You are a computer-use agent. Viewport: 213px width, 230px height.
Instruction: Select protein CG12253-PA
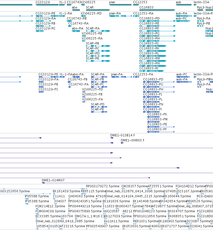[136, 77]
